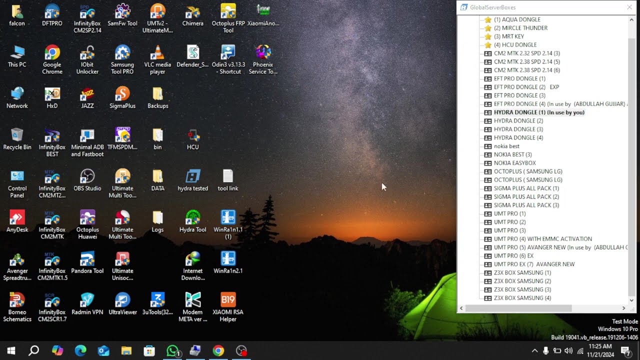Select Z3X BOX SAMSUNG (1) row
This screenshot has height=360, width=640.
pos(522,273)
